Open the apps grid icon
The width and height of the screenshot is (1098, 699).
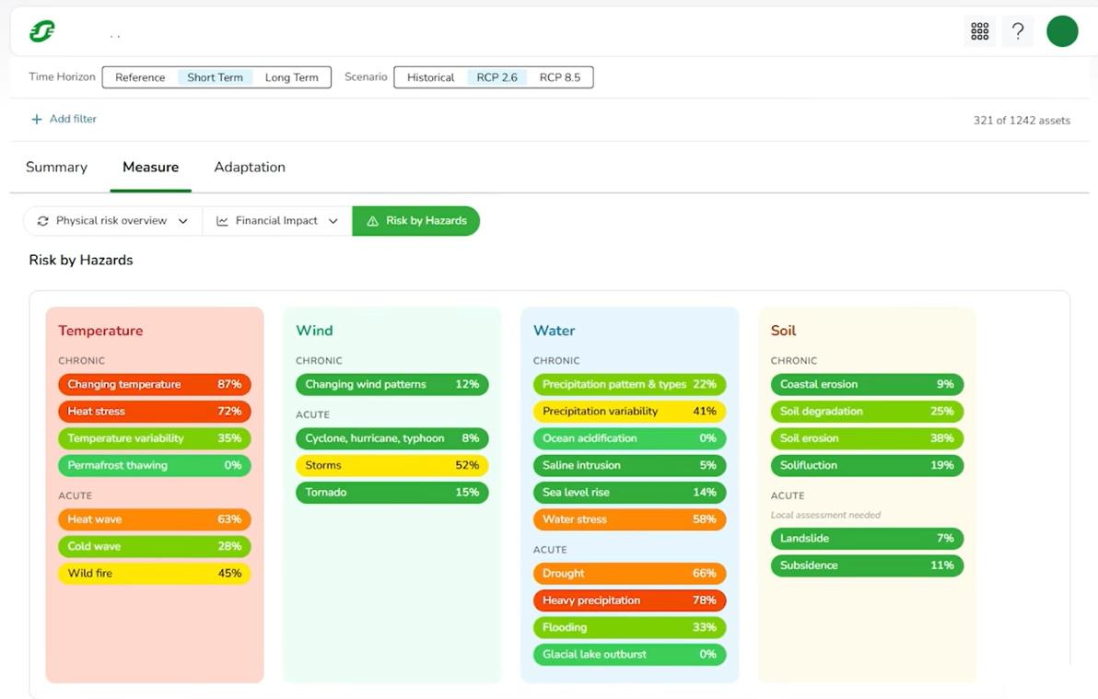[979, 30]
